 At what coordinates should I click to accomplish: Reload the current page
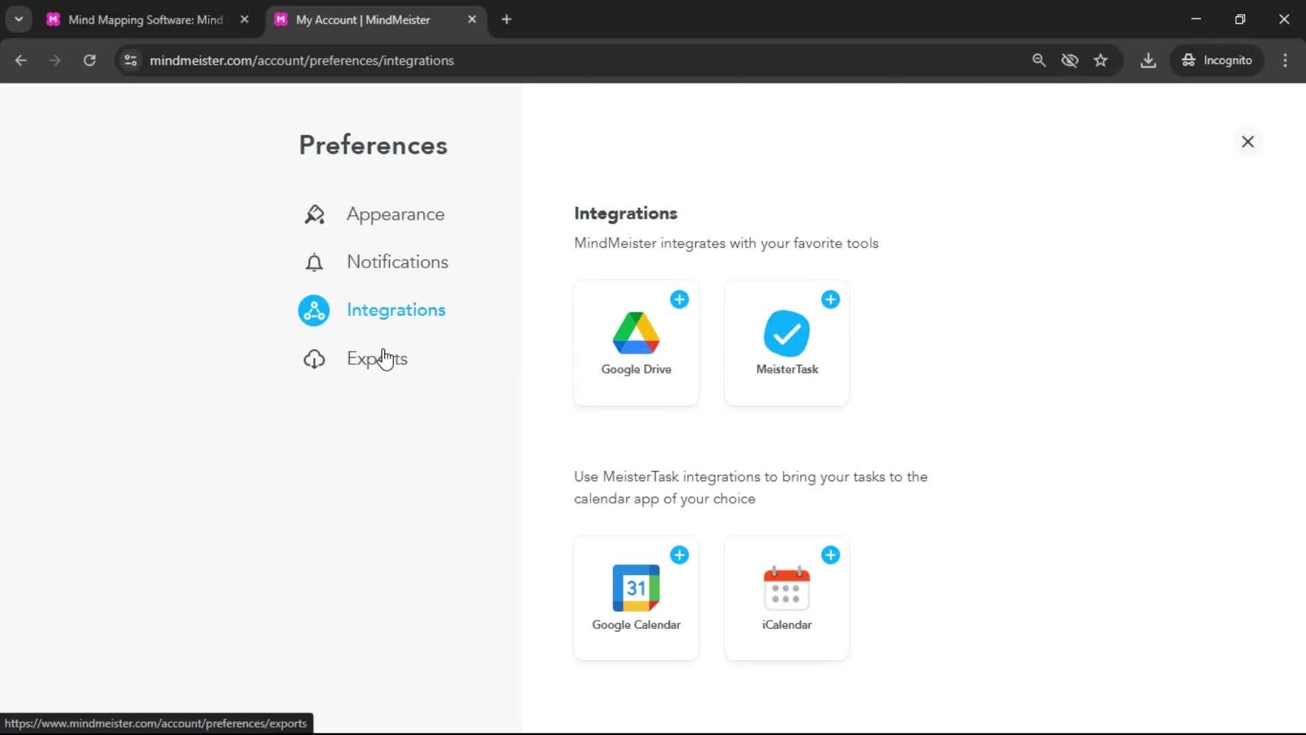pyautogui.click(x=89, y=61)
